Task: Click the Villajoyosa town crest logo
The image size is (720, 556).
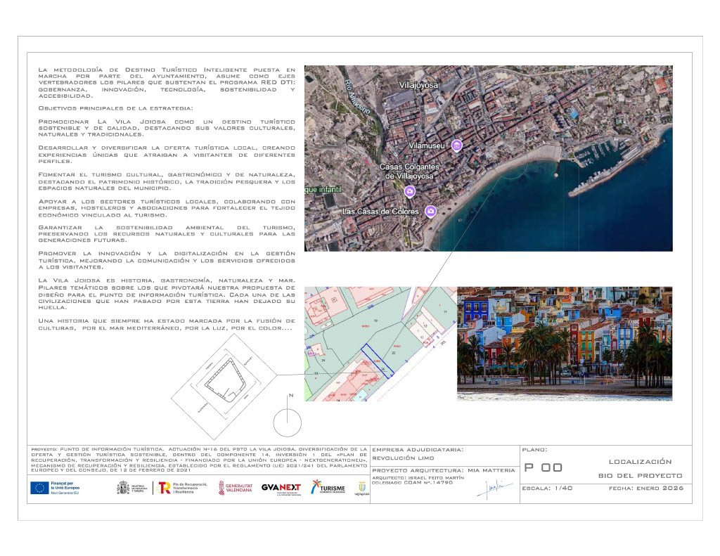Action: pos(362,489)
